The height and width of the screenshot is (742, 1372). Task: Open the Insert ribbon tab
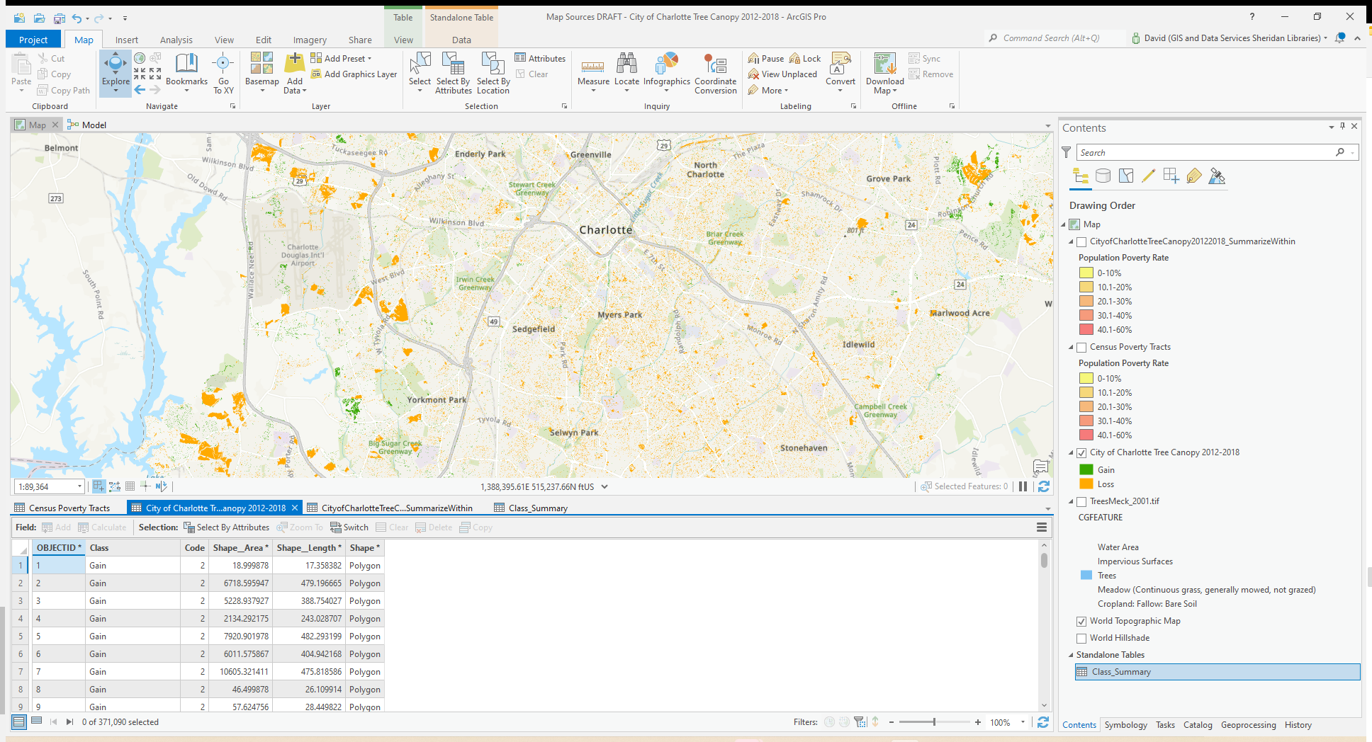click(x=126, y=40)
